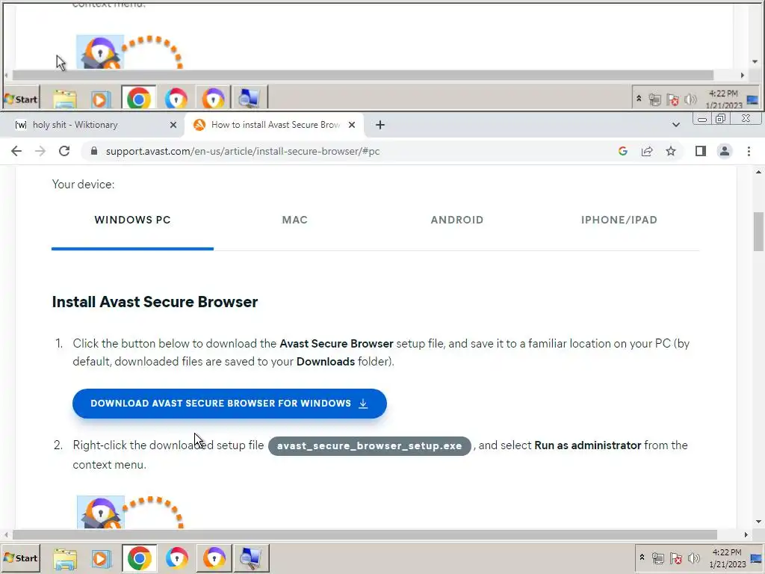The width and height of the screenshot is (765, 574).
Task: Click File Explorer in upper embedded taskbar
Action: click(64, 99)
